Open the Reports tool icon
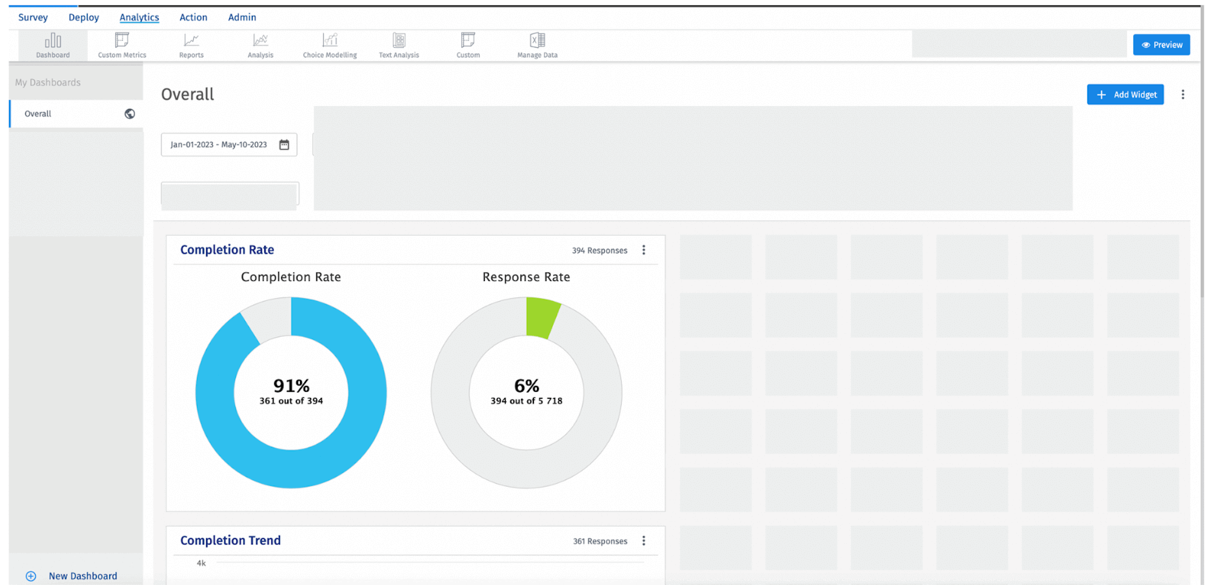 point(191,41)
